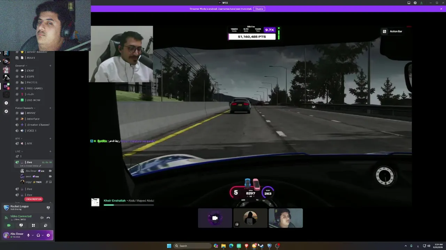
Task: Open File Explorer from taskbar
Action: click(x=223, y=246)
